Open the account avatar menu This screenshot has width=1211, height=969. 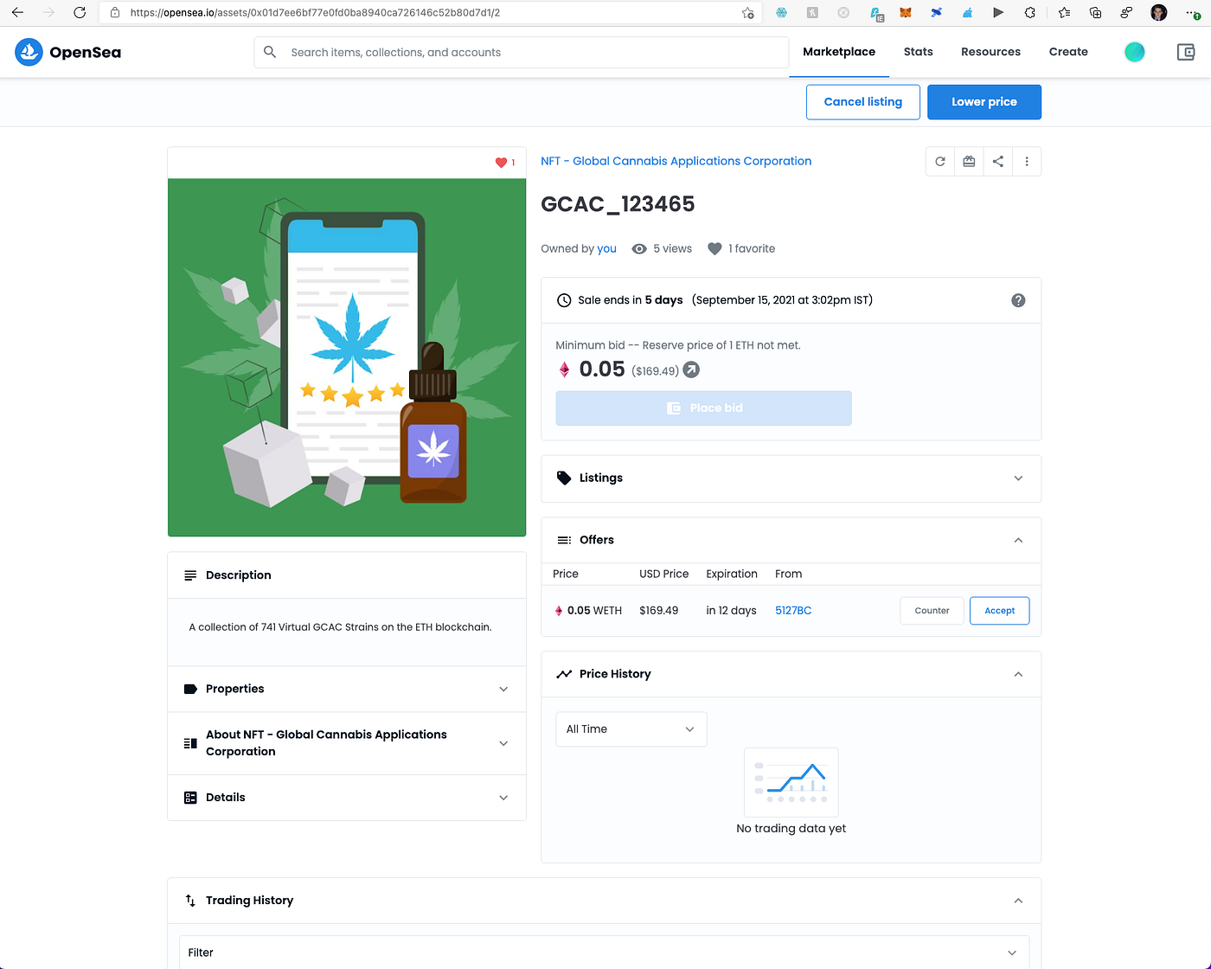pyautogui.click(x=1135, y=52)
